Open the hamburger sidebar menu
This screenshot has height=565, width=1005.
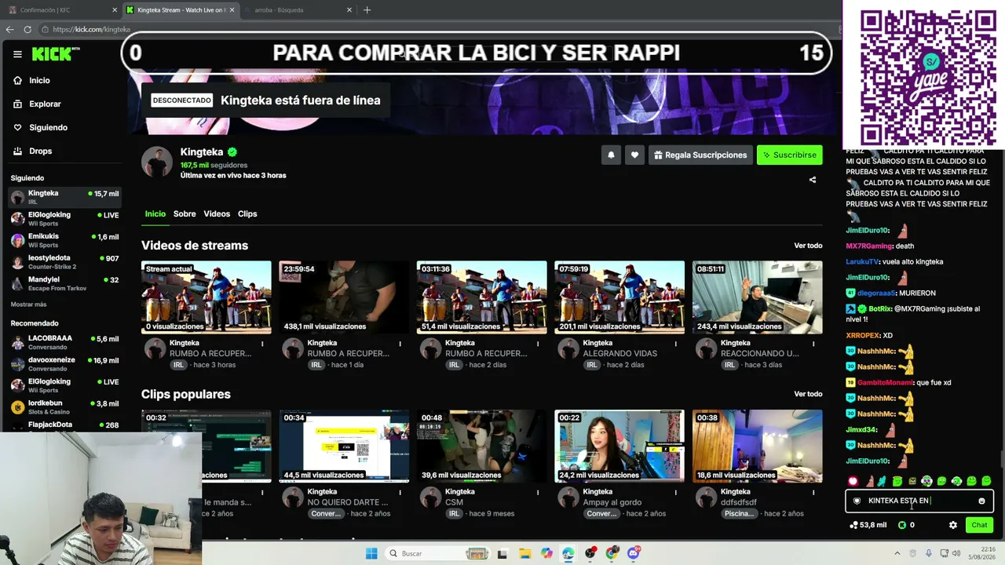click(x=17, y=54)
